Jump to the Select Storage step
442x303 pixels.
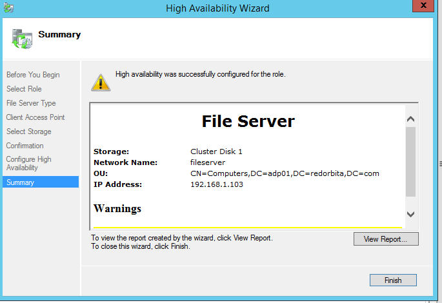coord(28,132)
